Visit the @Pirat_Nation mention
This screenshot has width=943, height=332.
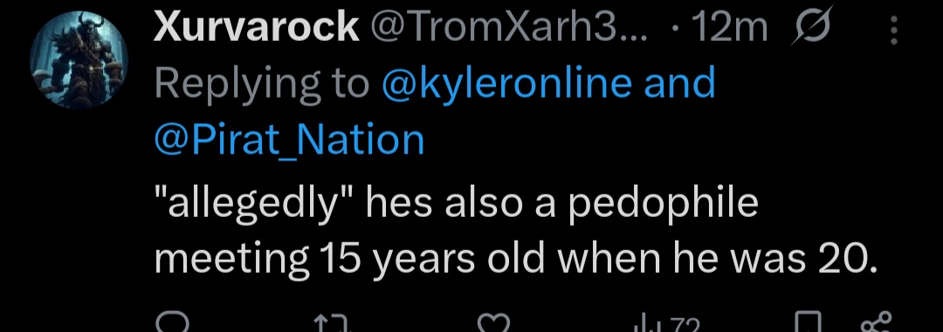pos(289,140)
